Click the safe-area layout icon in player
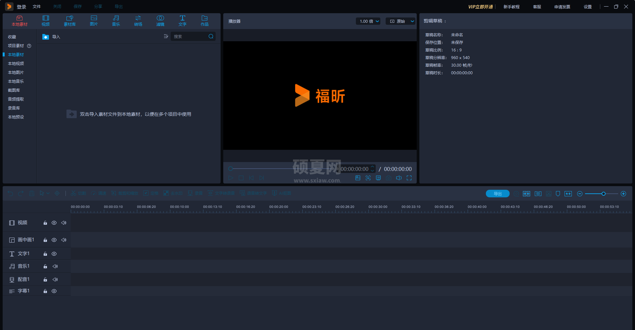The height and width of the screenshot is (330, 635). tap(358, 178)
